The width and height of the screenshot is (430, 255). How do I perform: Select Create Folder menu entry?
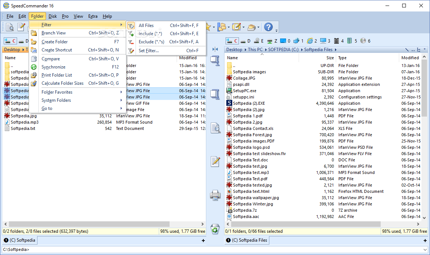click(x=77, y=42)
